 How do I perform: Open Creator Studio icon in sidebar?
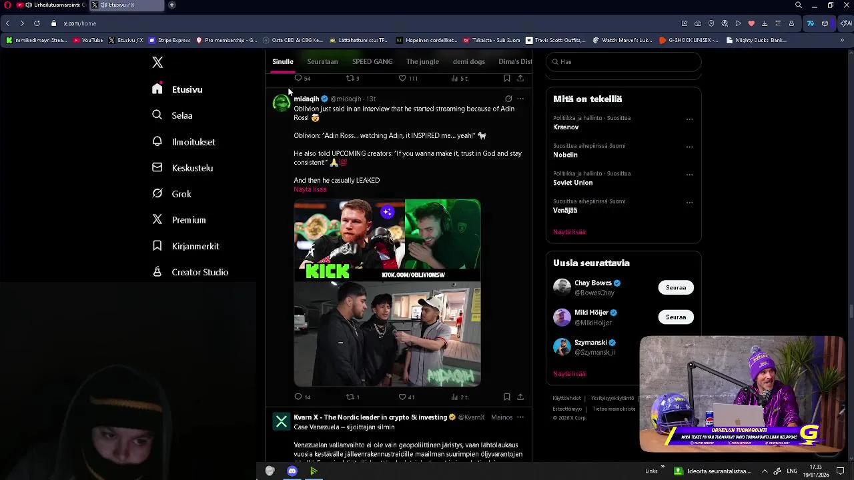tap(157, 272)
